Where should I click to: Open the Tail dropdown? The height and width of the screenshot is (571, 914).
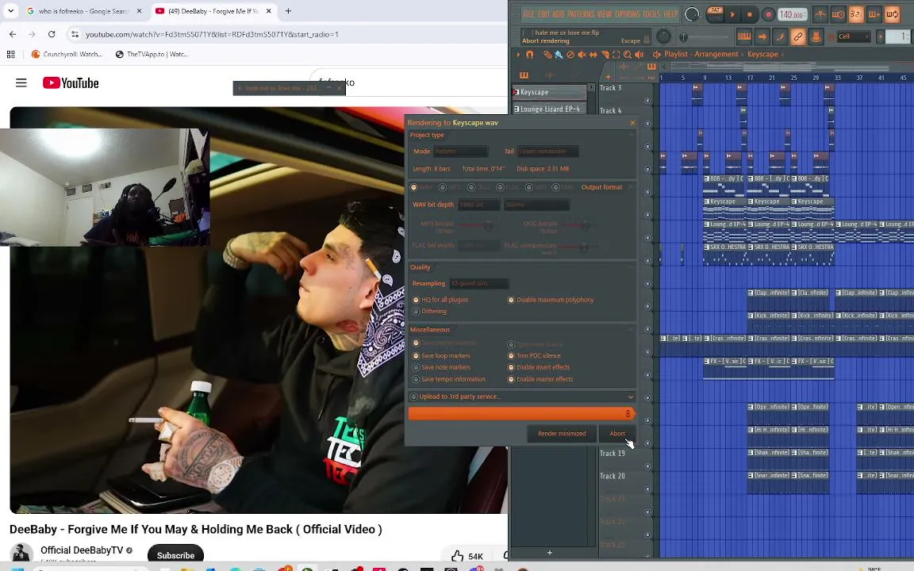548,151
